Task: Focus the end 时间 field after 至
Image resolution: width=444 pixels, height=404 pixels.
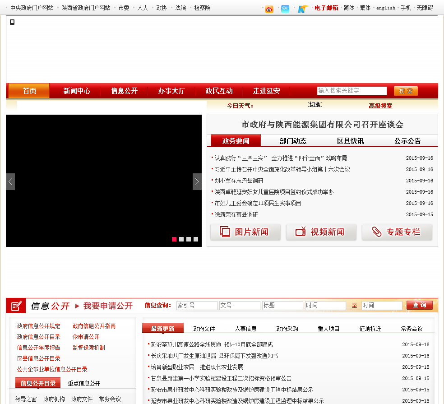Action: [382, 306]
